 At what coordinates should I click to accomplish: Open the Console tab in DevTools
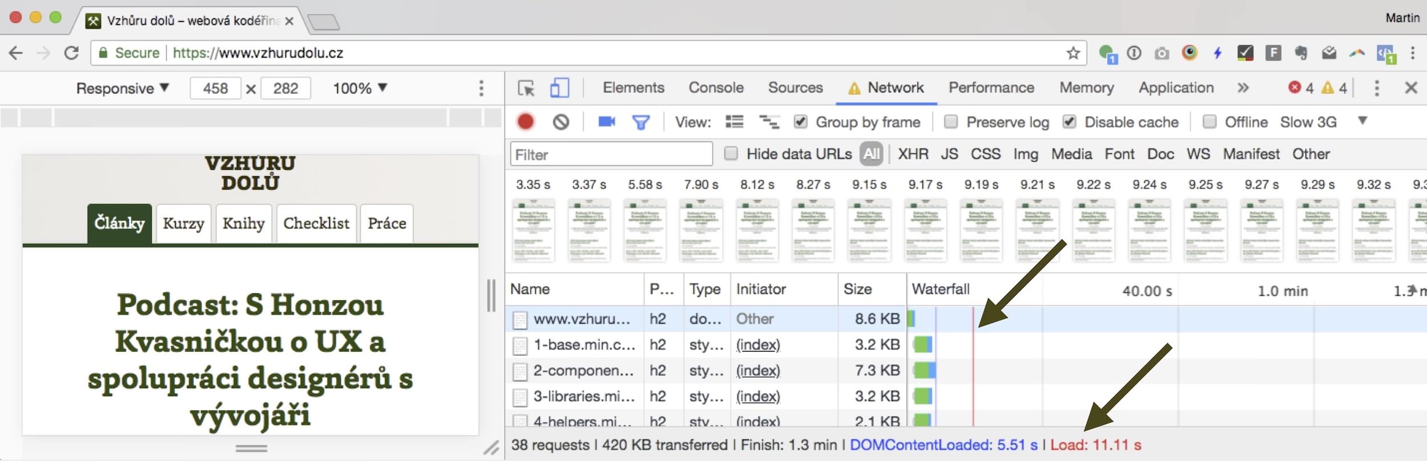pos(716,88)
